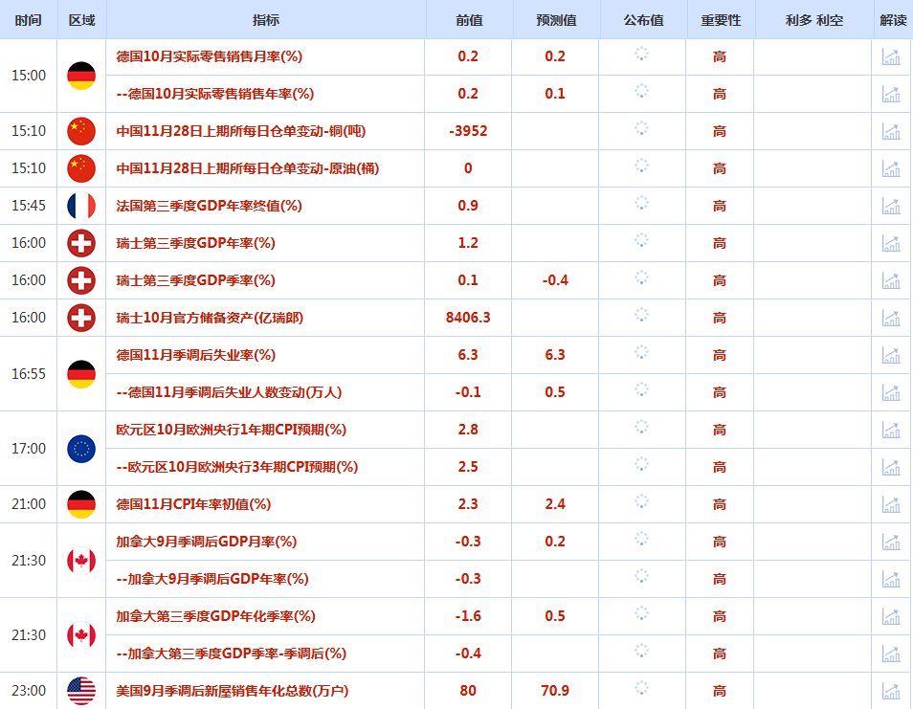Click the 解读 column header
Image resolution: width=913 pixels, height=709 pixels.
tap(892, 20)
